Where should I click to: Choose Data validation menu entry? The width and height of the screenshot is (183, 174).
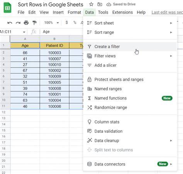(130, 131)
